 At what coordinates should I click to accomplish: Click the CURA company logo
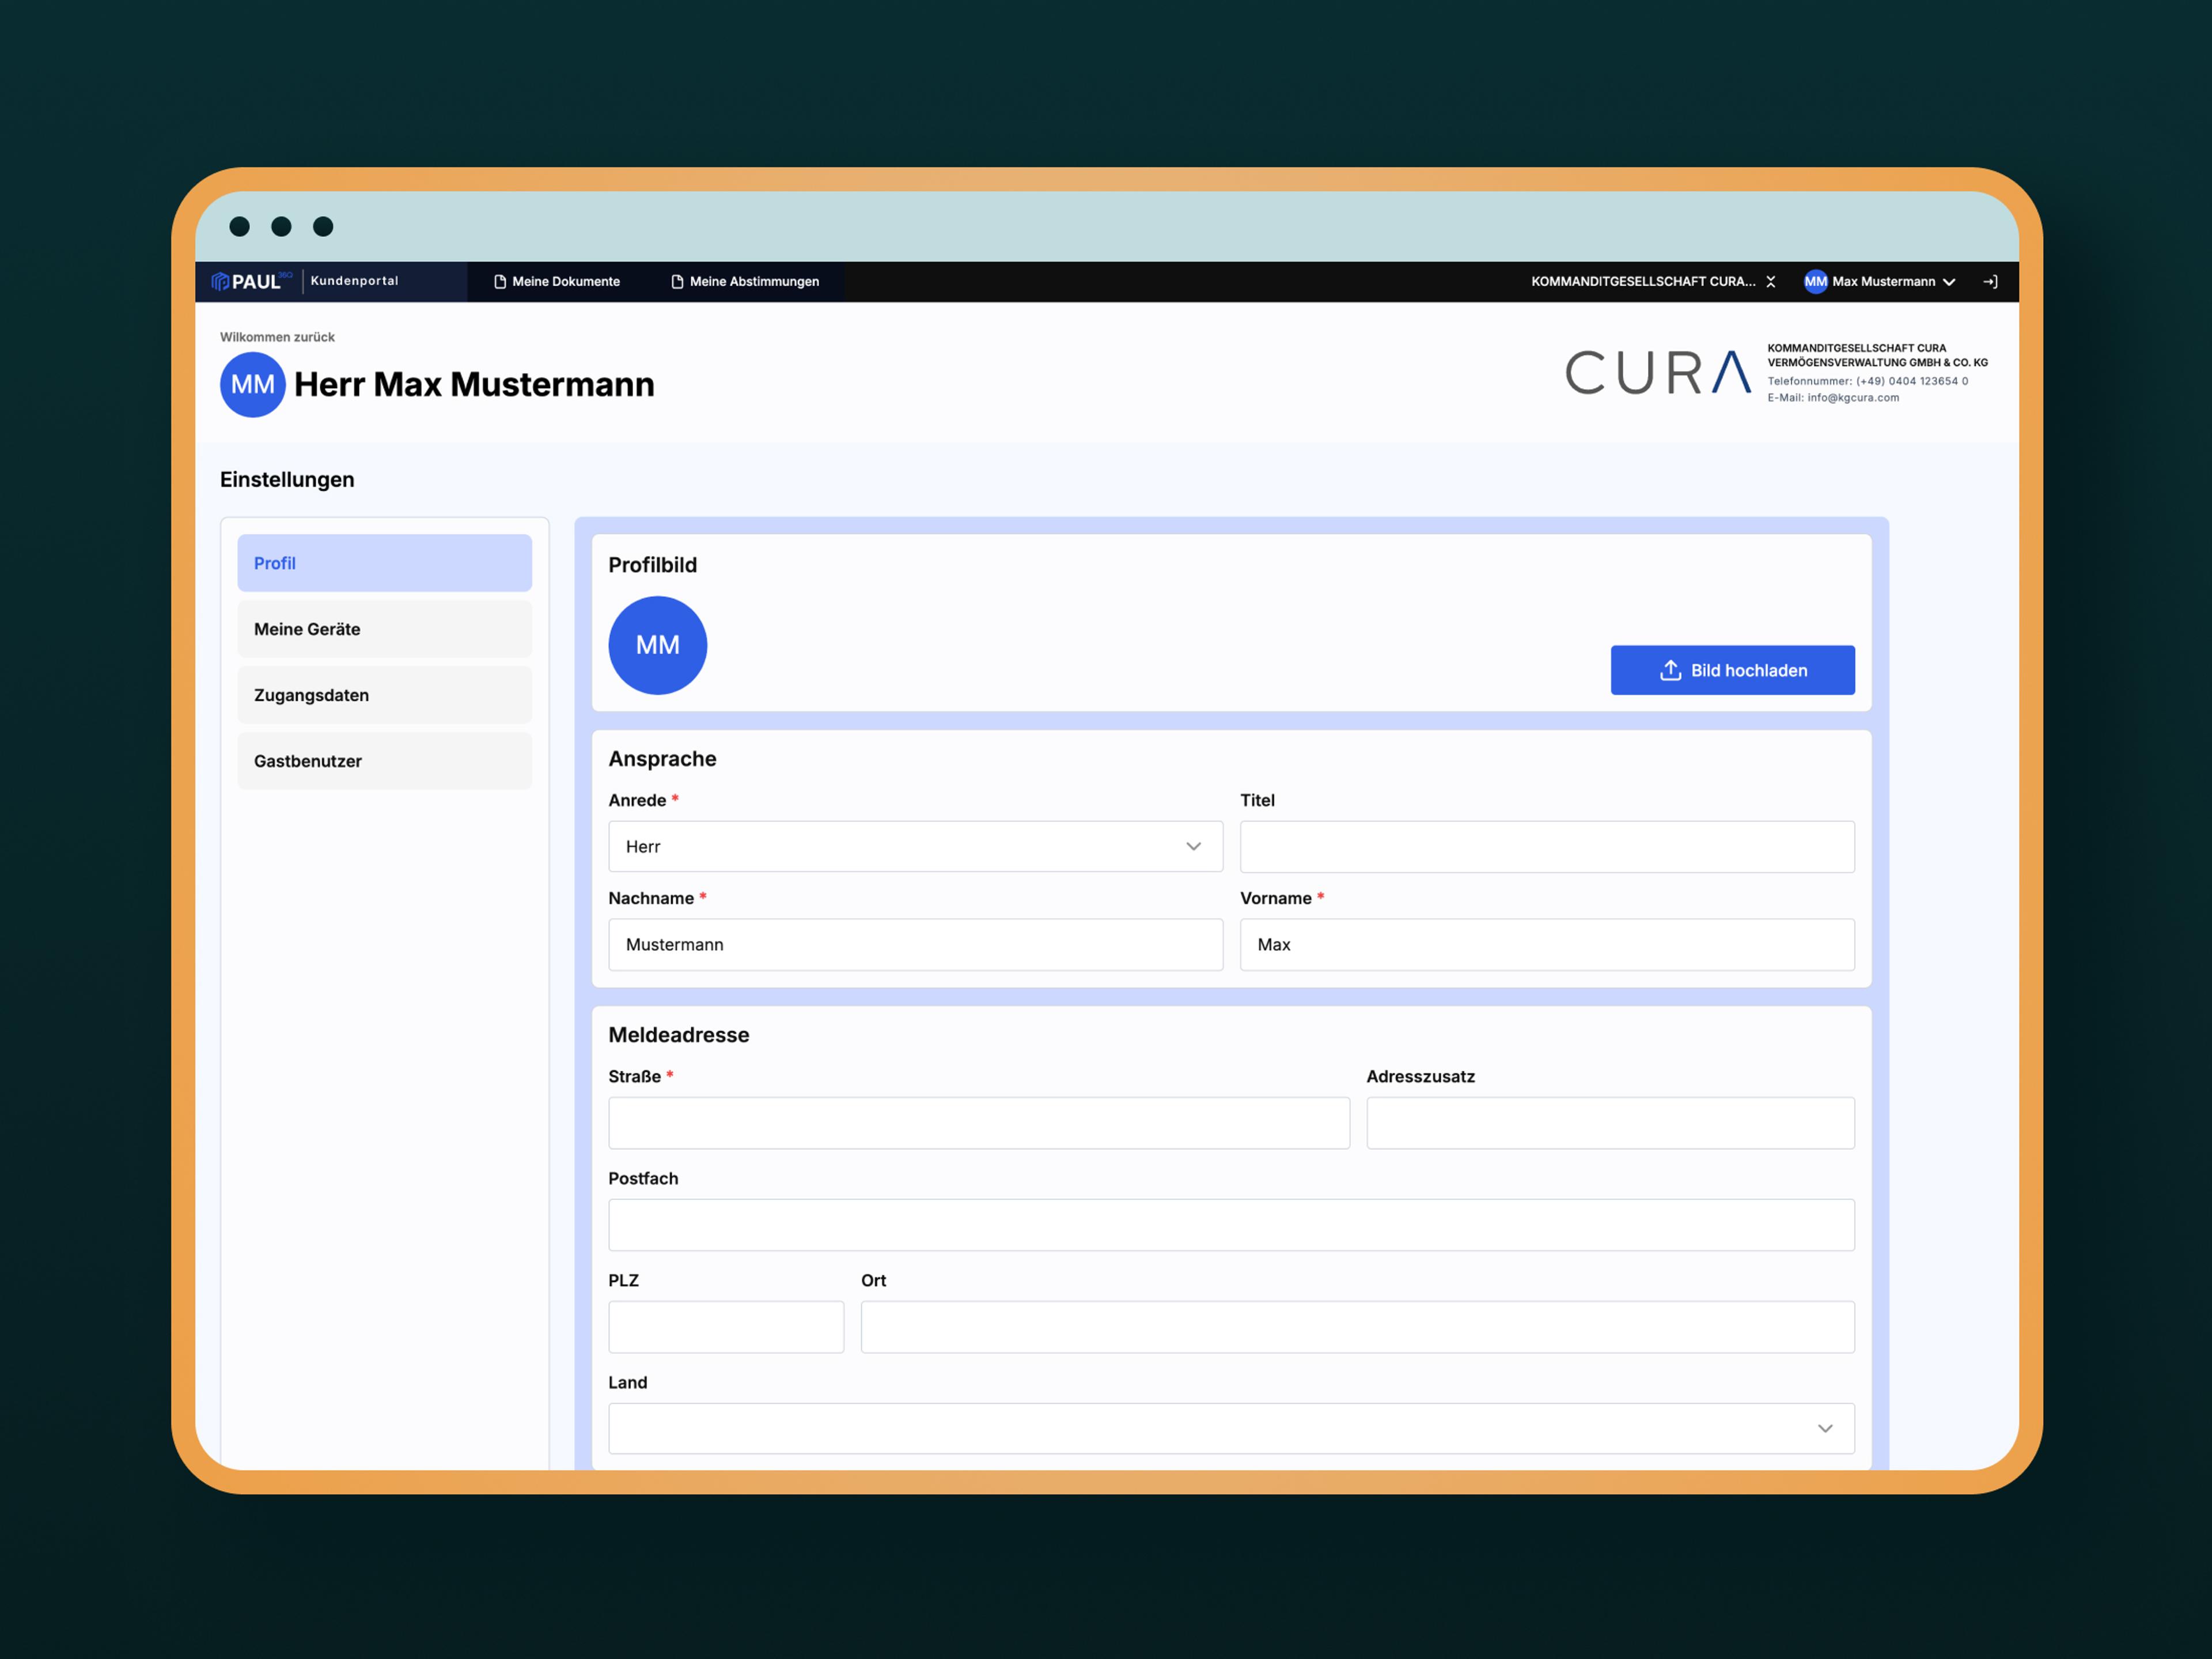(1657, 373)
